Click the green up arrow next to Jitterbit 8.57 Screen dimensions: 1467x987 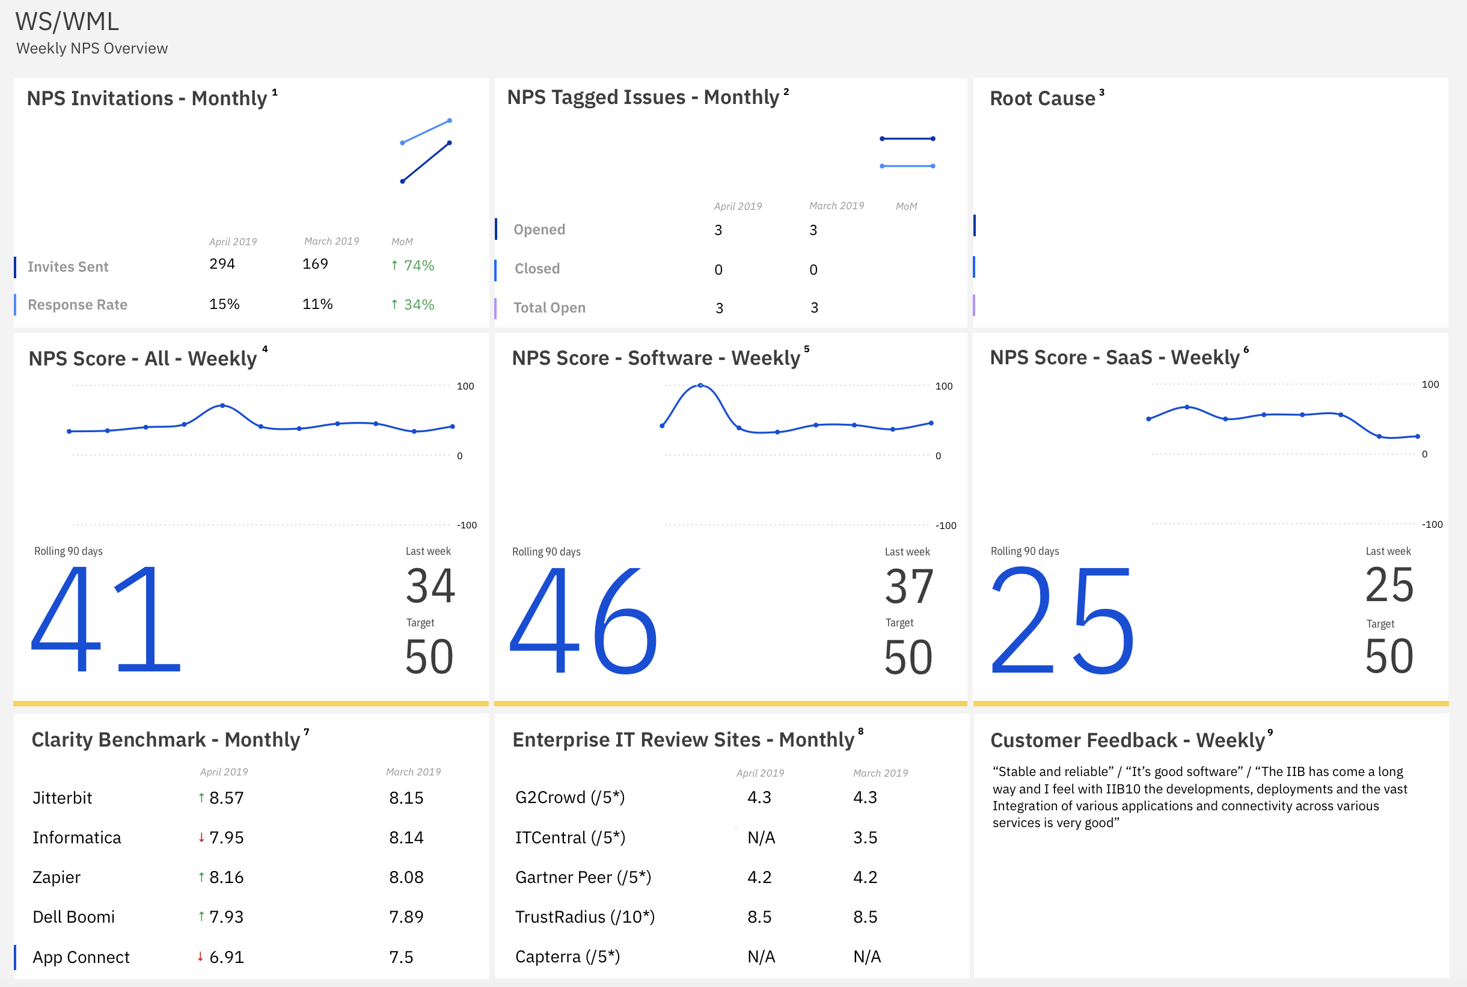coord(201,798)
